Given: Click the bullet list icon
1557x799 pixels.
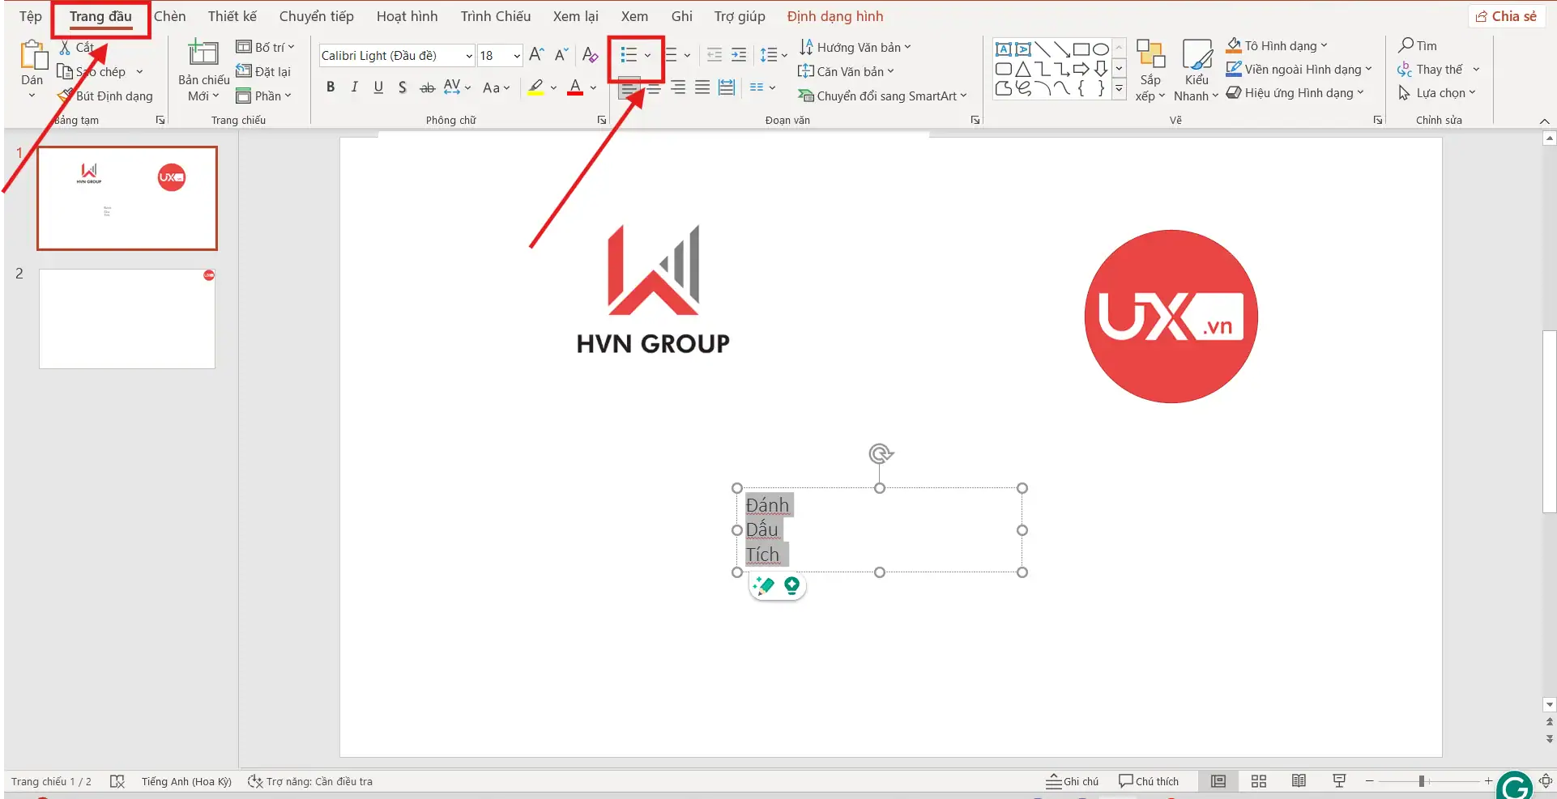Looking at the screenshot, I should 629,55.
